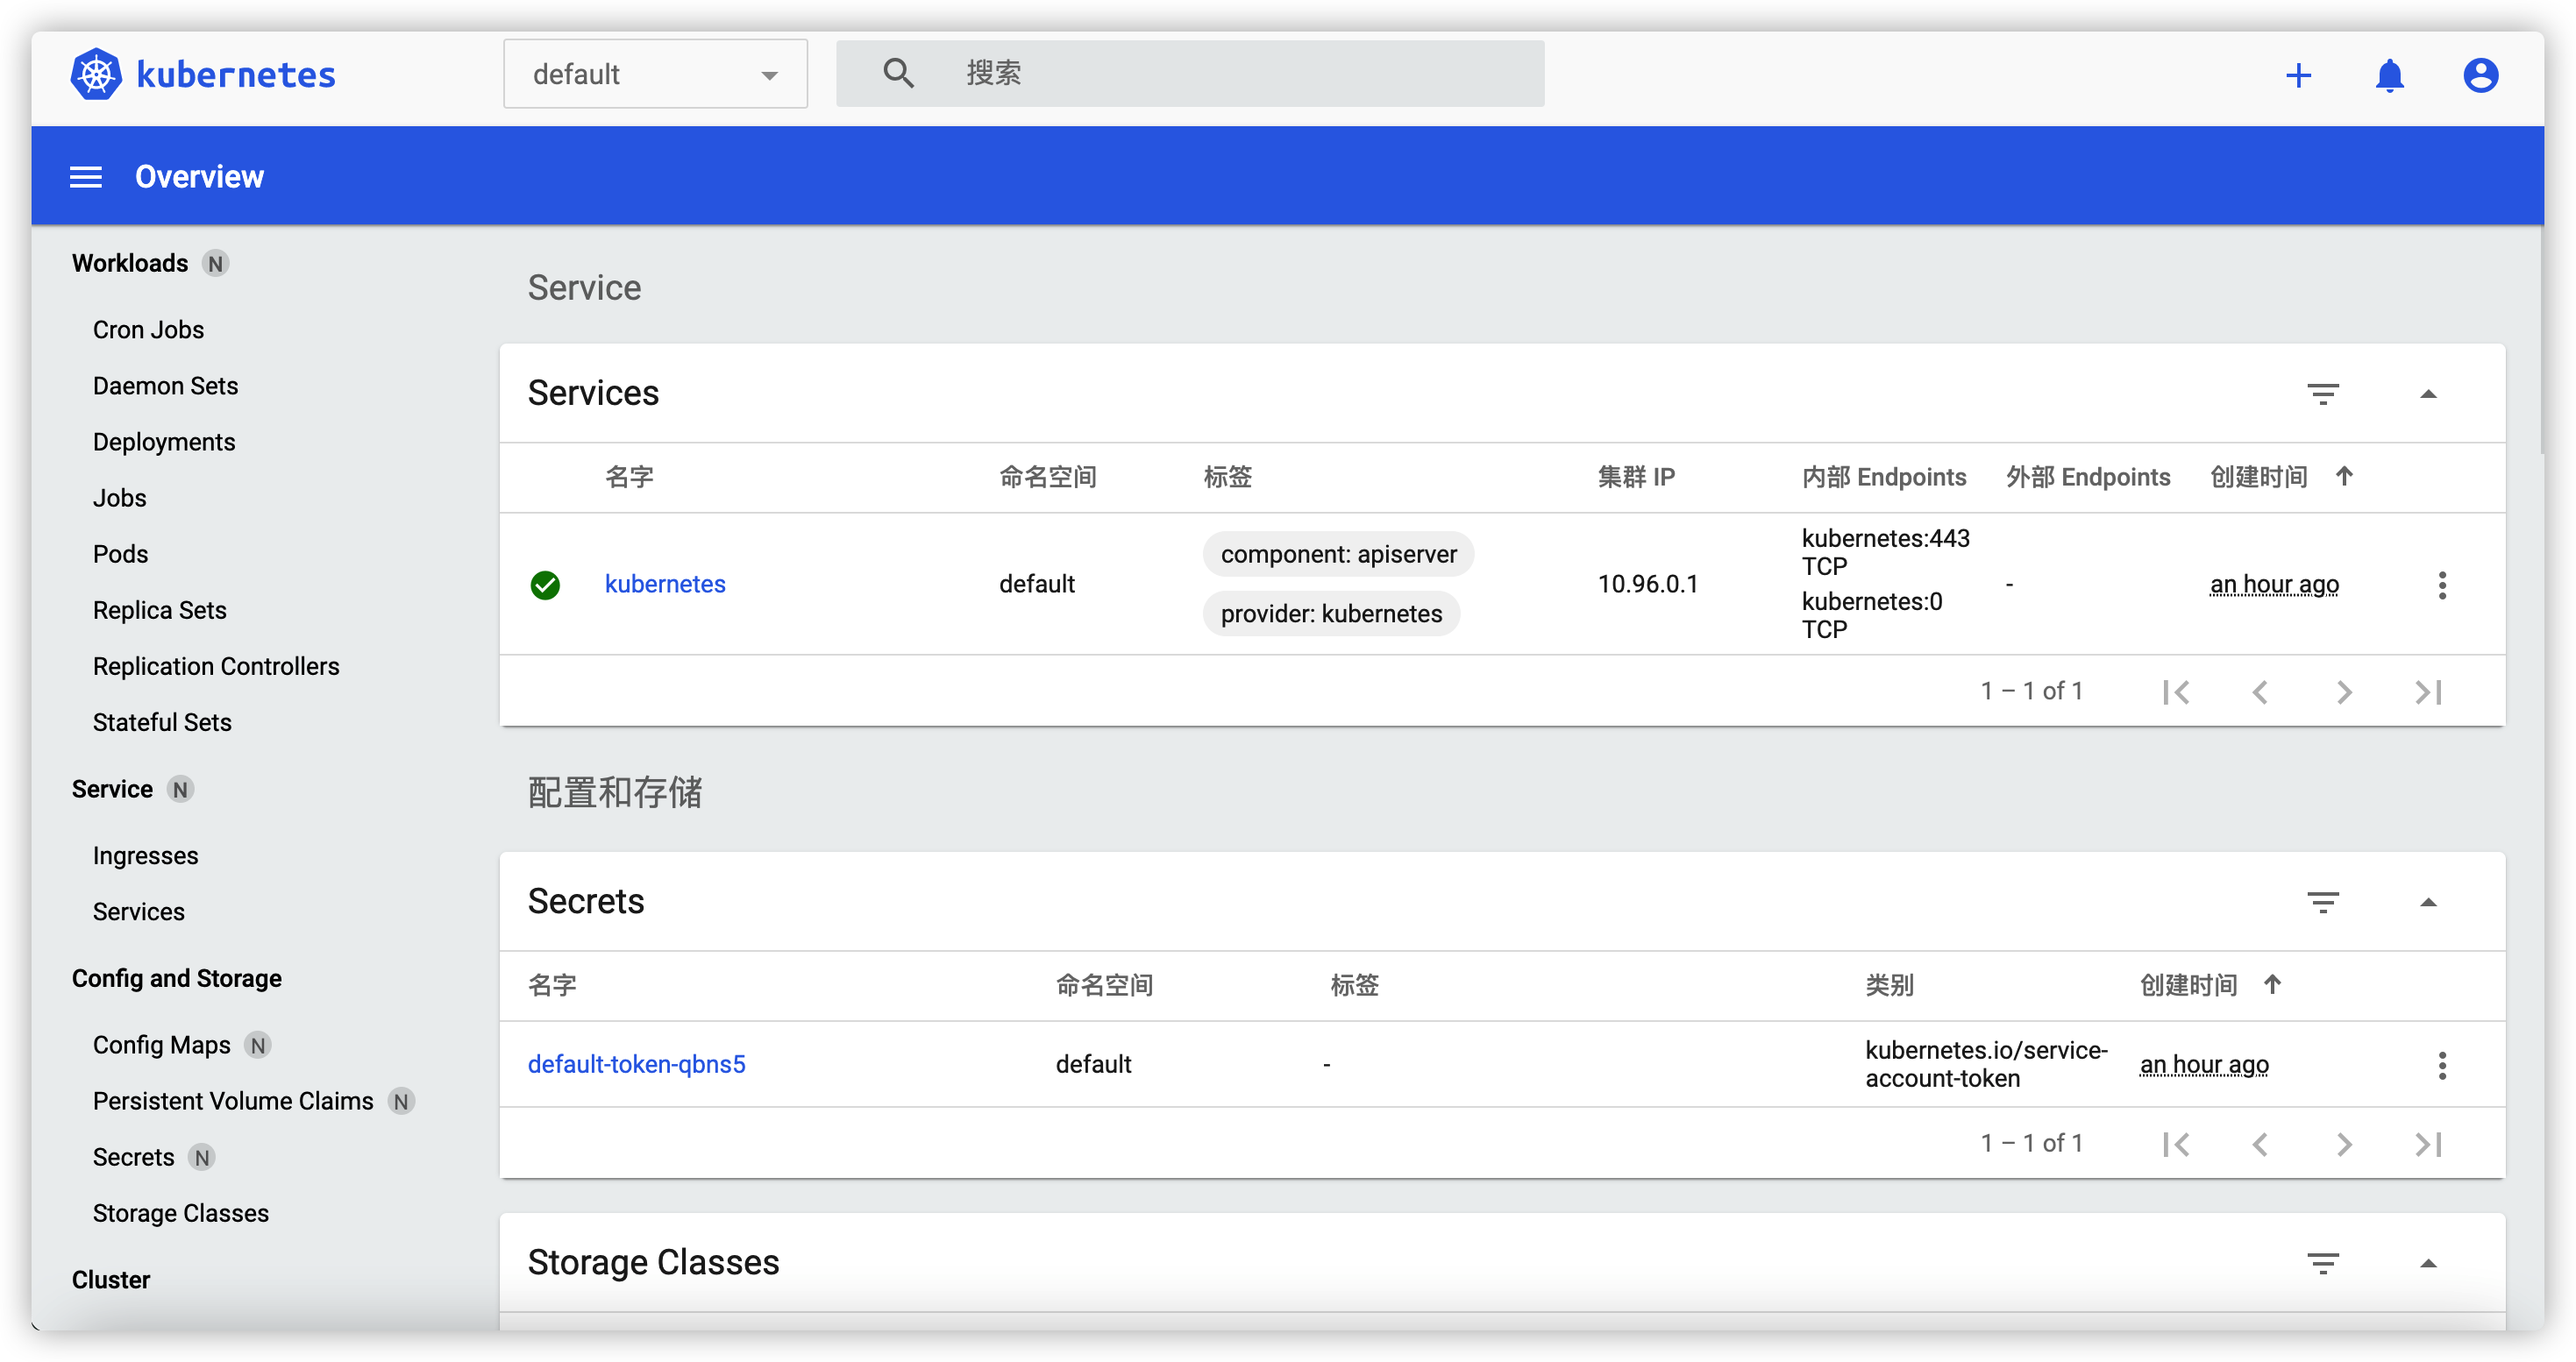The height and width of the screenshot is (1362, 2576).
Task: Toggle the hamburger navigation menu
Action: pyautogui.click(x=86, y=177)
